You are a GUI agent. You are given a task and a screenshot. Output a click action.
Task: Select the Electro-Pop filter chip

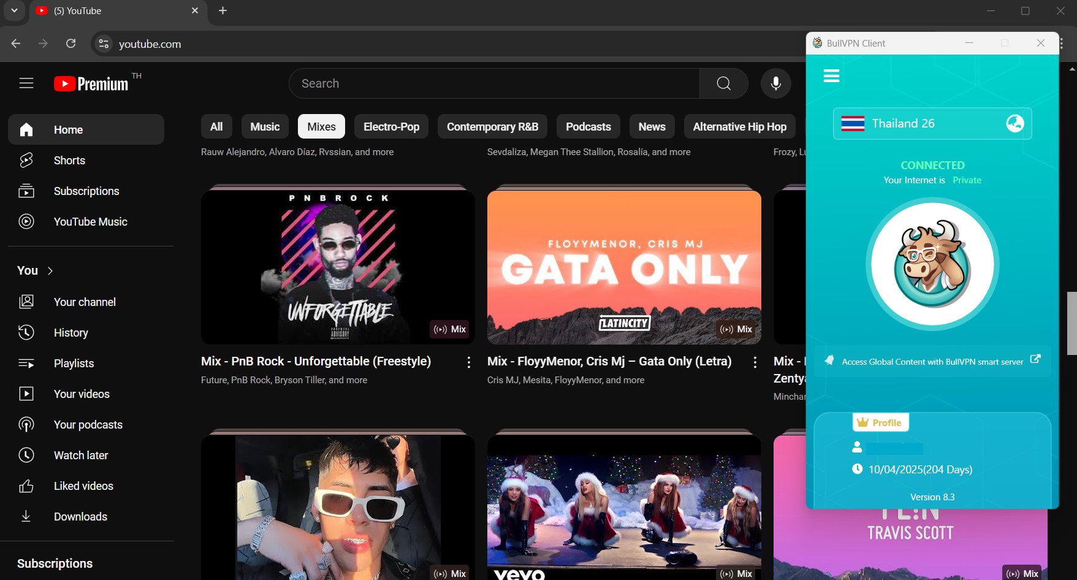392,127
